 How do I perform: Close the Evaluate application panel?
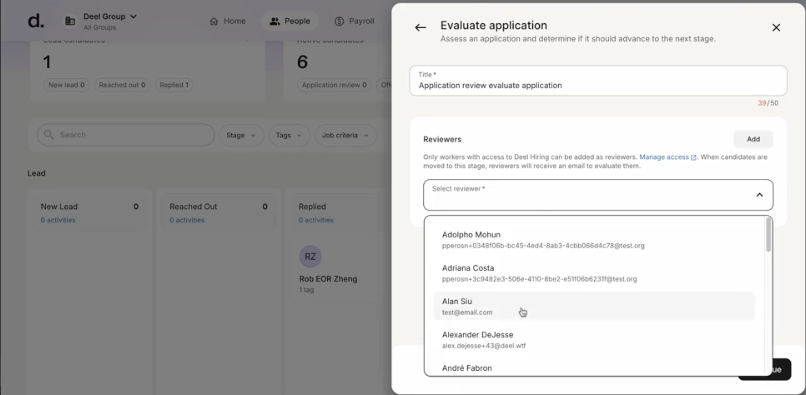(776, 27)
